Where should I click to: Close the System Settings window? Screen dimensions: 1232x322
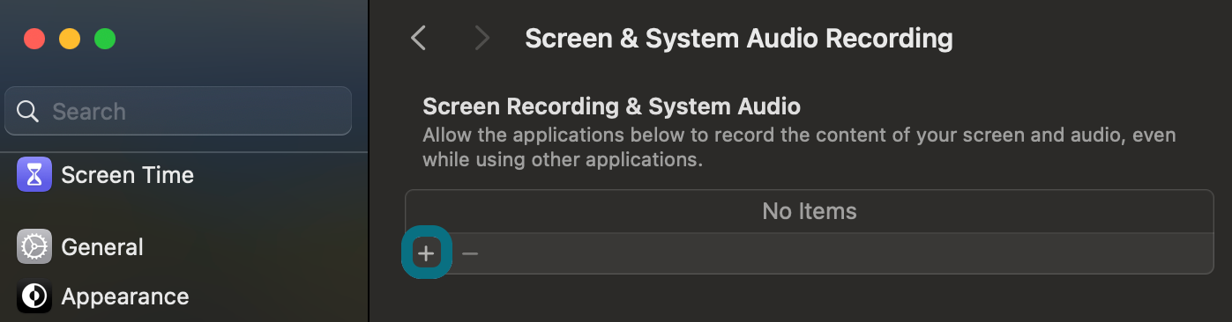point(34,39)
